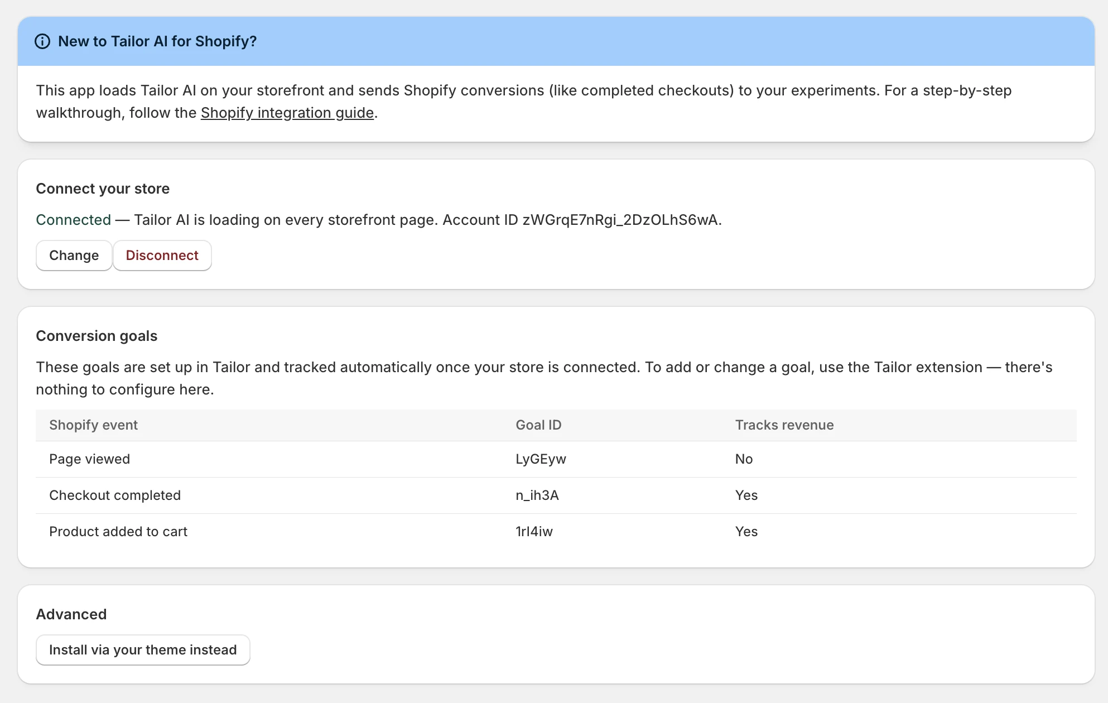Viewport: 1108px width, 703px height.
Task: Click the Goal ID column header
Action: [538, 425]
